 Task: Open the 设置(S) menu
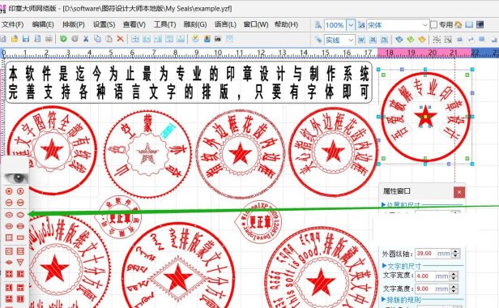click(x=104, y=24)
